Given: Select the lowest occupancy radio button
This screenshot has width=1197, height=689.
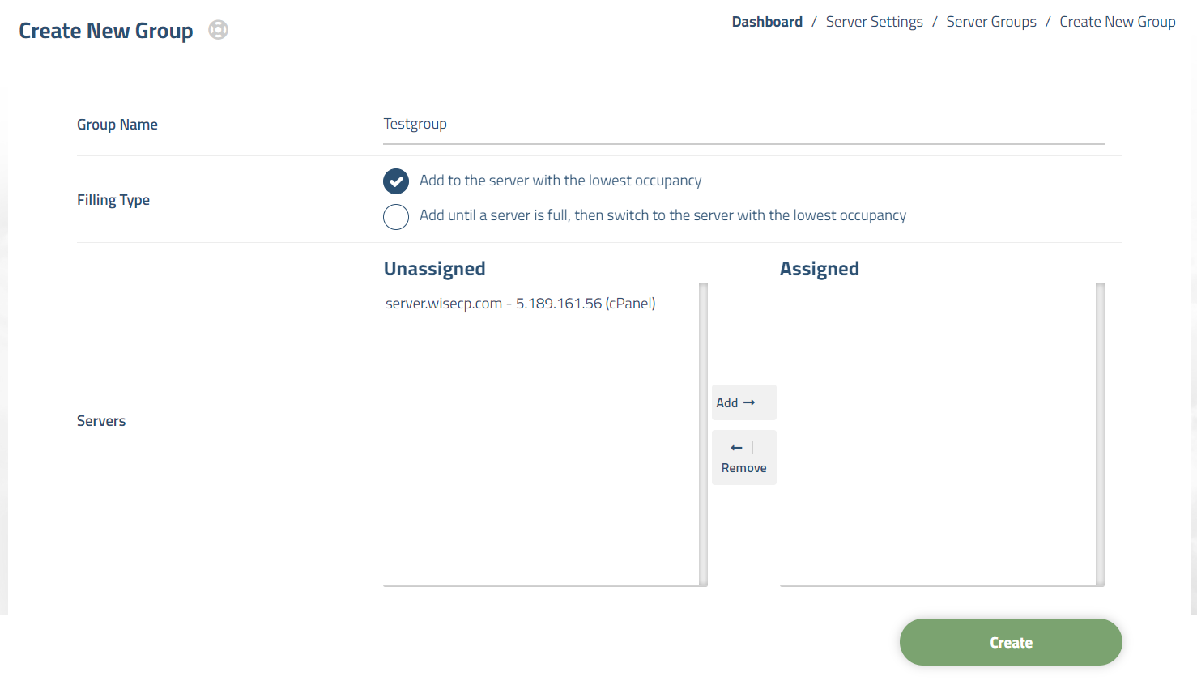Looking at the screenshot, I should click(396, 181).
